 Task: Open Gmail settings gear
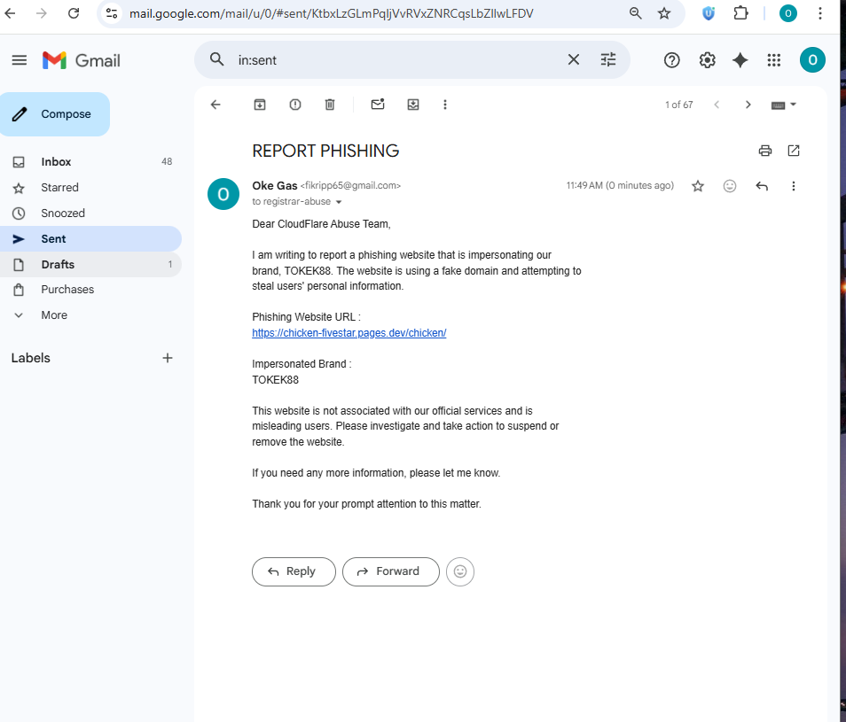point(708,60)
